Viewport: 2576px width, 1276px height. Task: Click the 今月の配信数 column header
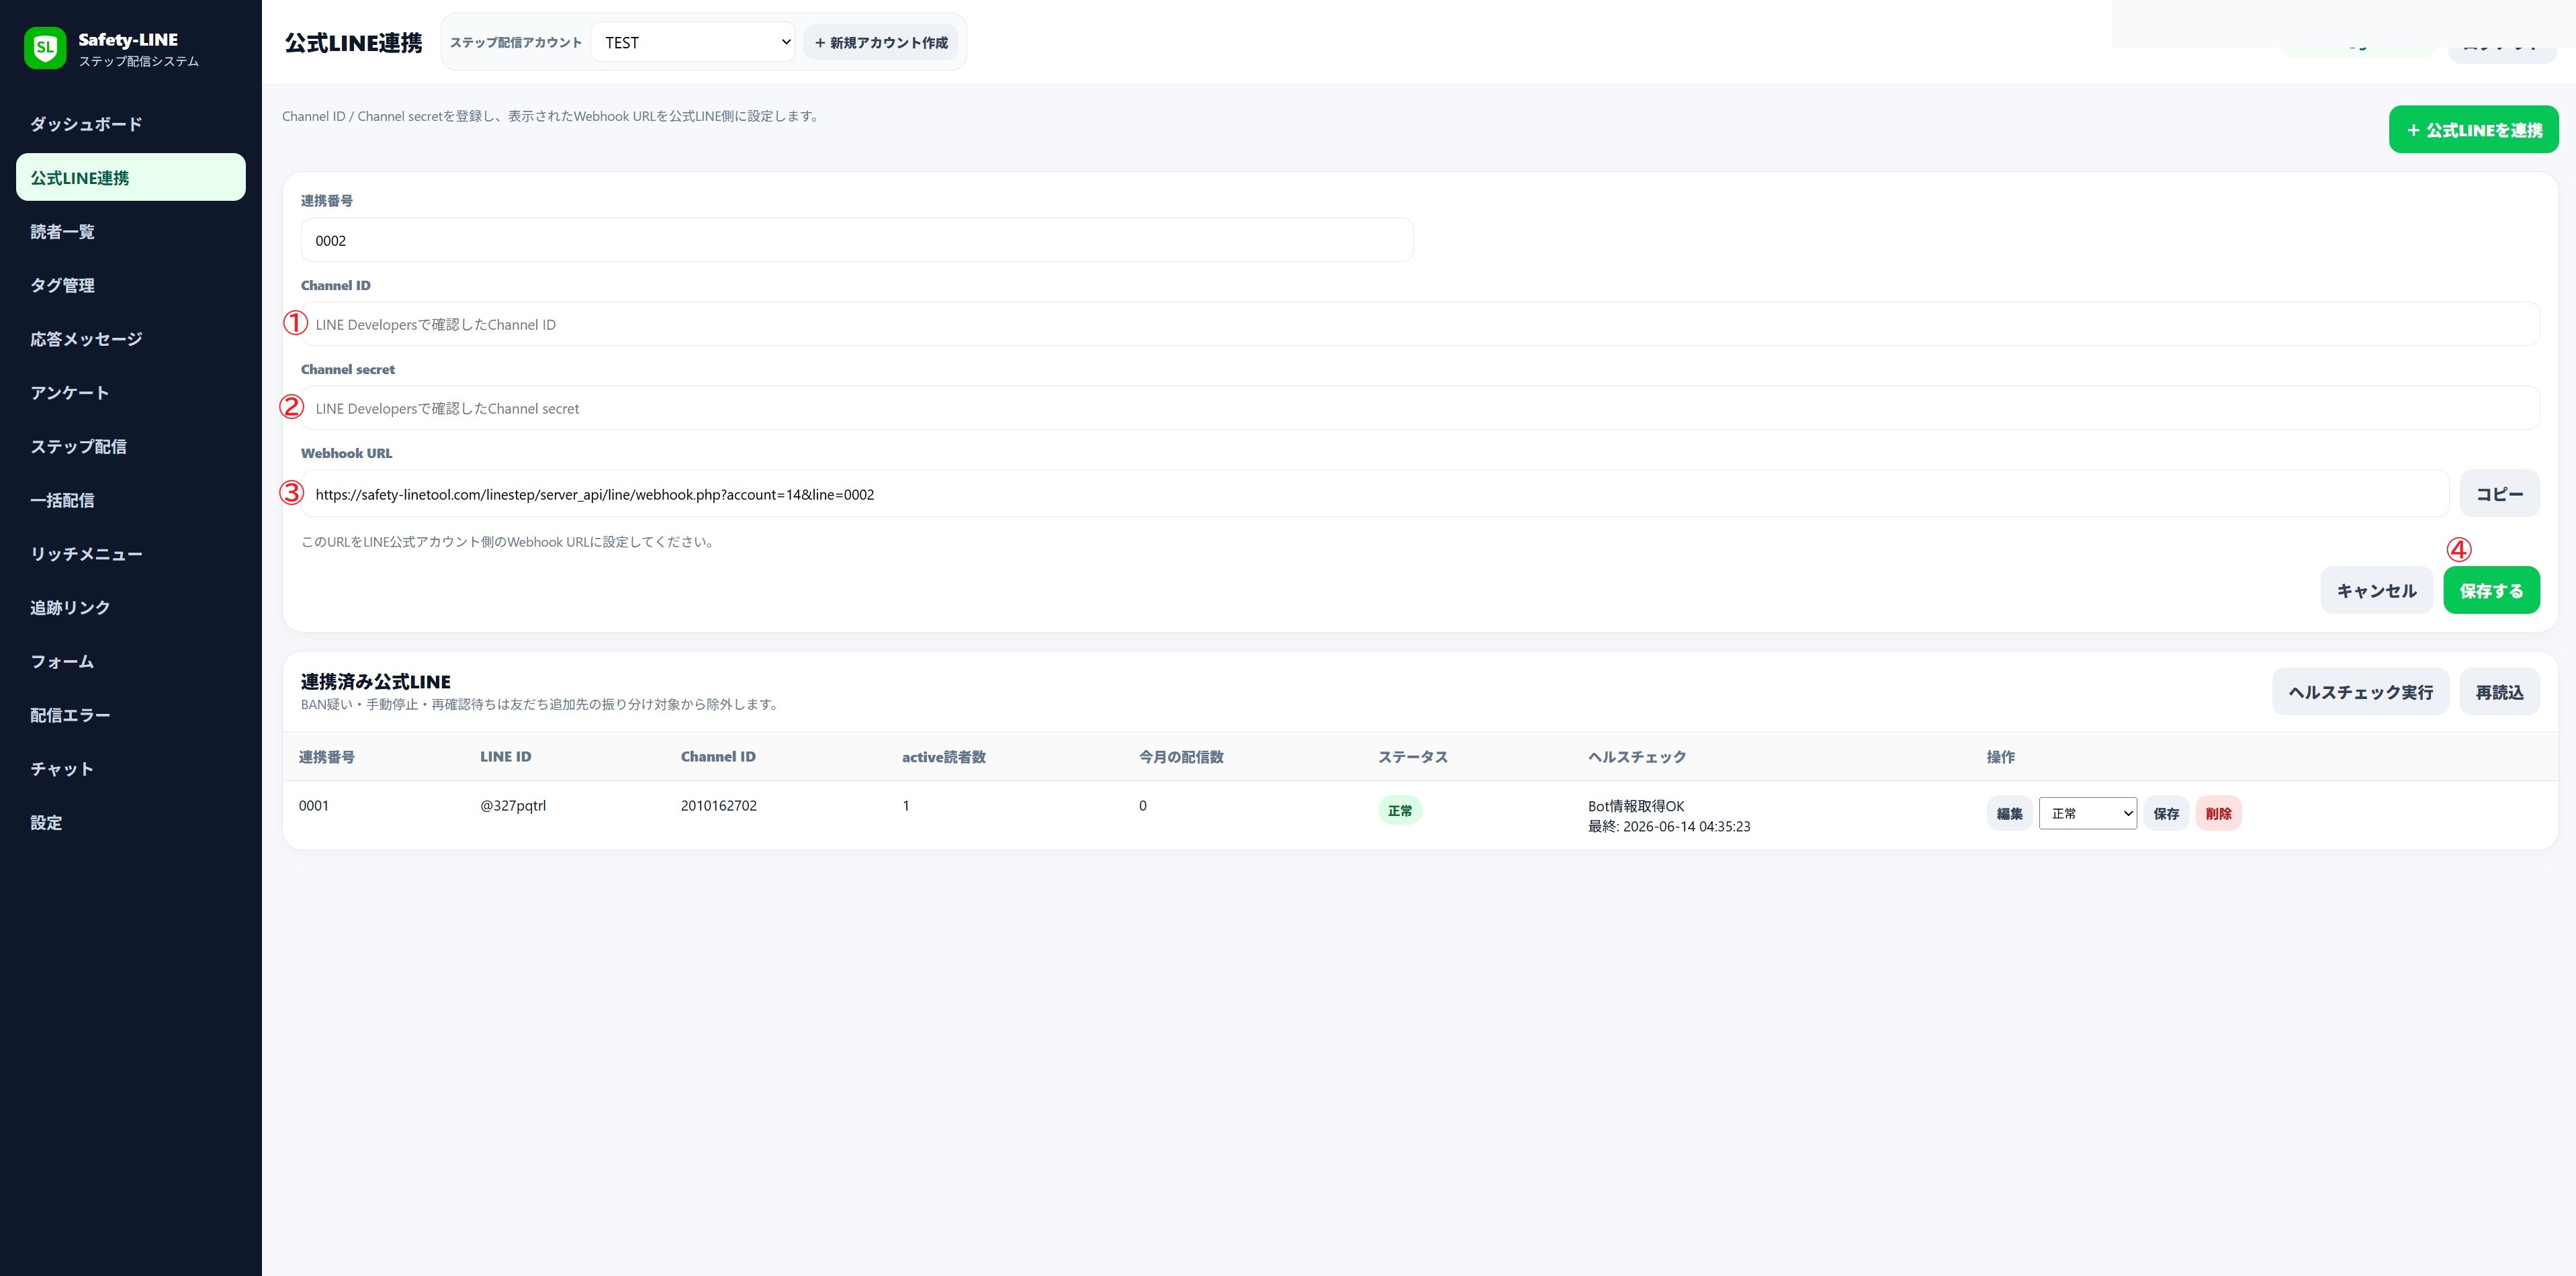1181,757
